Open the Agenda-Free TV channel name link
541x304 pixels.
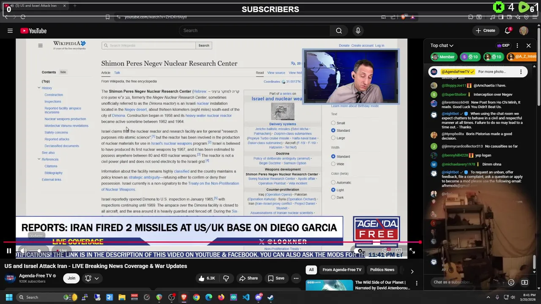[35, 276]
